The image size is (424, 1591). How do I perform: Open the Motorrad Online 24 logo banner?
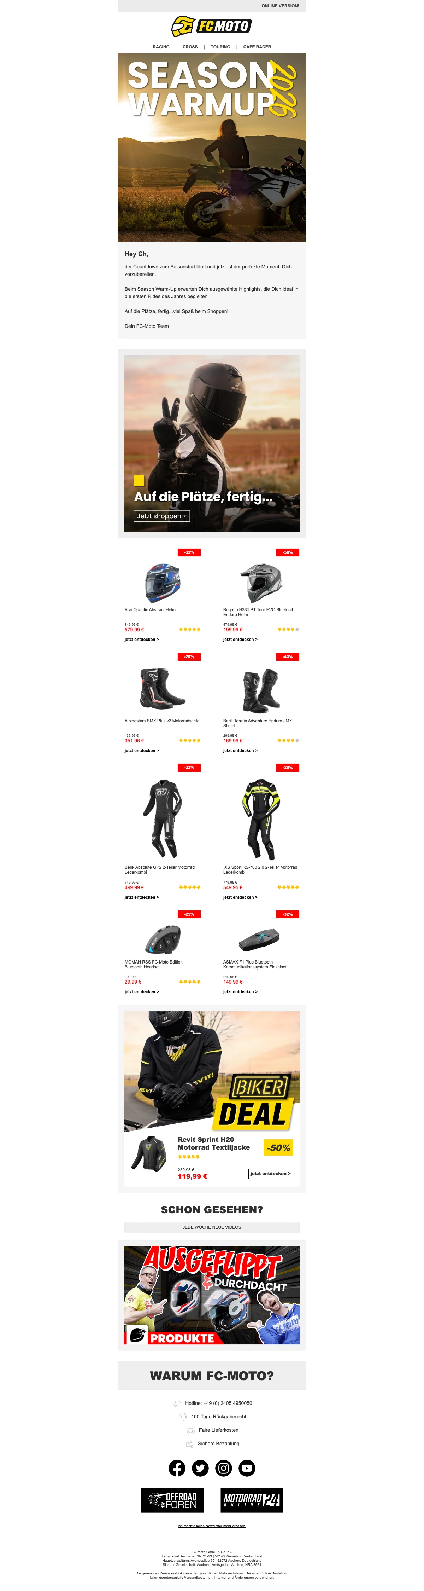[x=252, y=1500]
